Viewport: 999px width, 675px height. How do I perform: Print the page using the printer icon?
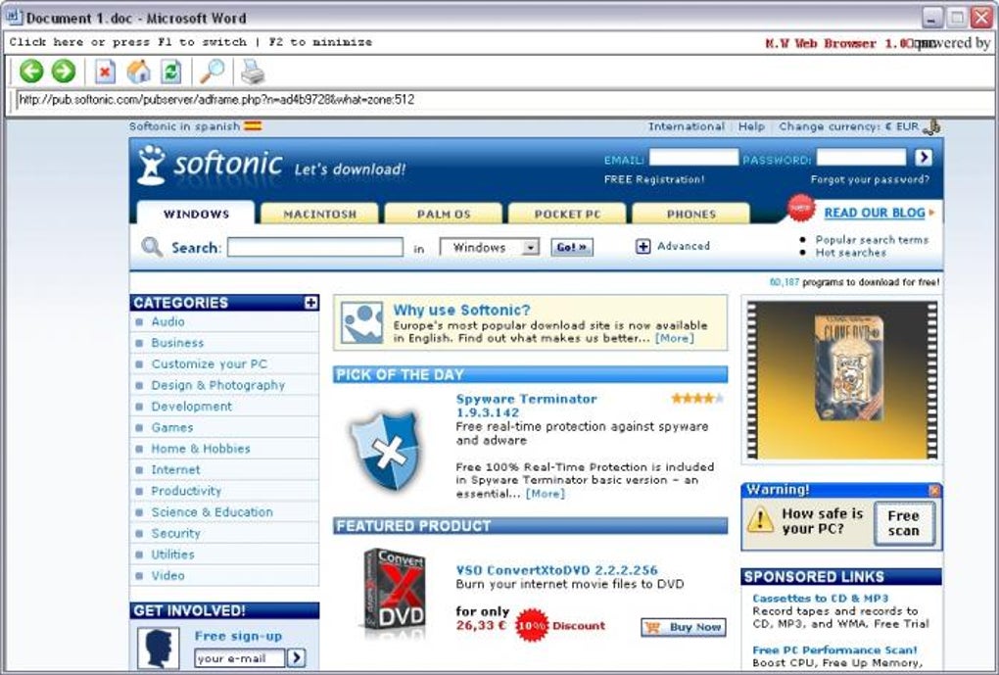point(253,72)
